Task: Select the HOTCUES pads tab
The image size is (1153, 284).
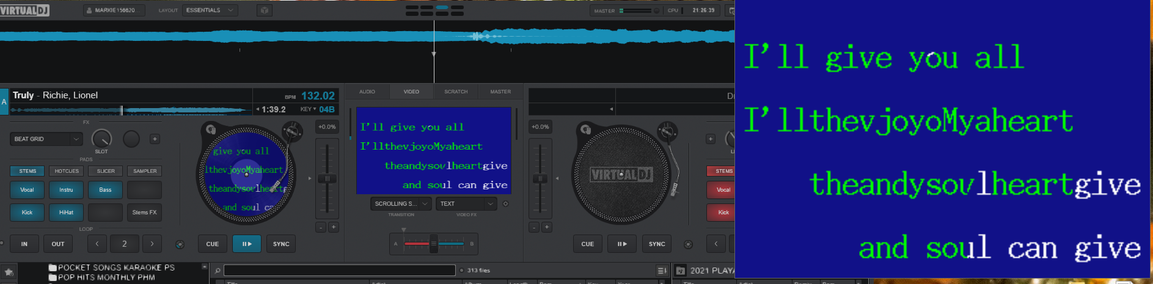Action: [67, 171]
